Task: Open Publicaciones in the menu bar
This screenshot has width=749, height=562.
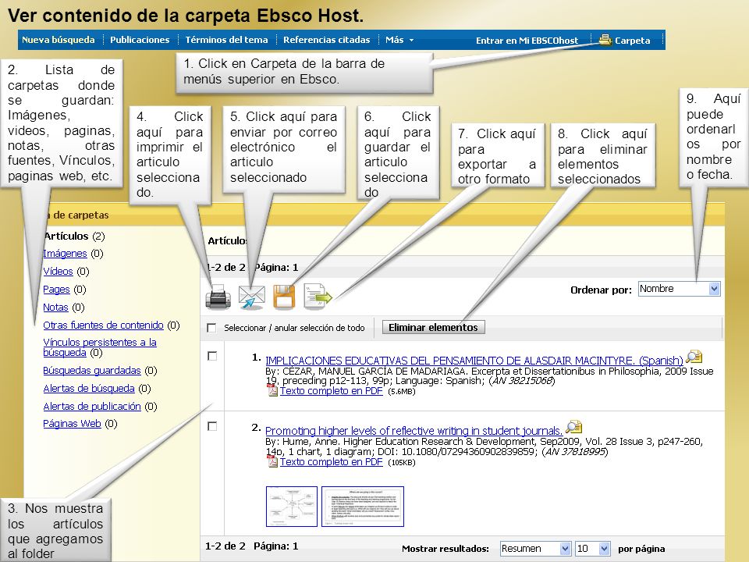Action: (x=140, y=40)
